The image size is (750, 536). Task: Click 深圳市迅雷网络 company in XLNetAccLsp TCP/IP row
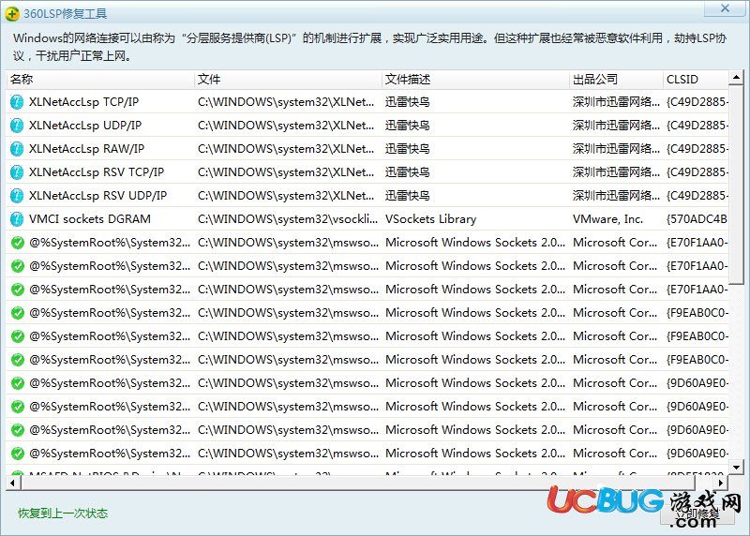tap(616, 102)
